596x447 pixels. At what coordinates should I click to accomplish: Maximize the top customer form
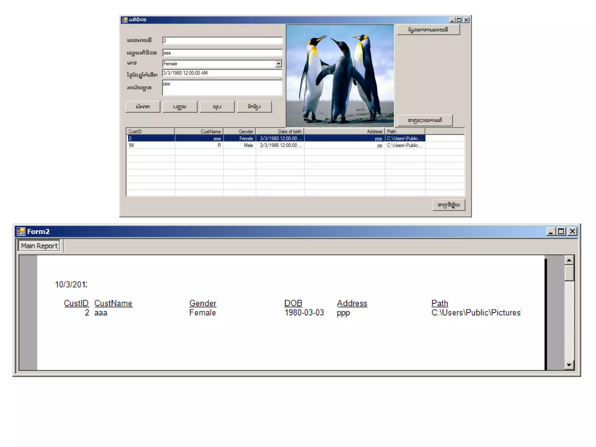pos(459,20)
